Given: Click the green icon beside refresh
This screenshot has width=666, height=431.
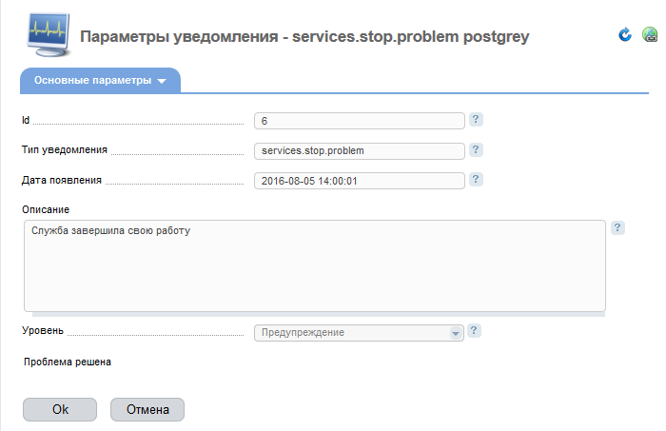Looking at the screenshot, I should [x=650, y=34].
